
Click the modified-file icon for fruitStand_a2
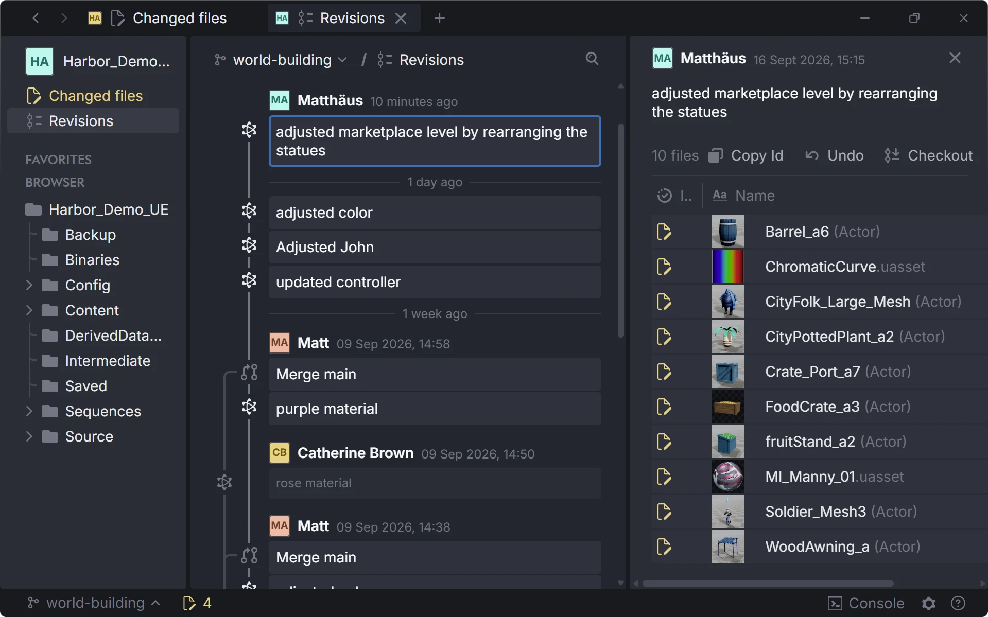664,442
